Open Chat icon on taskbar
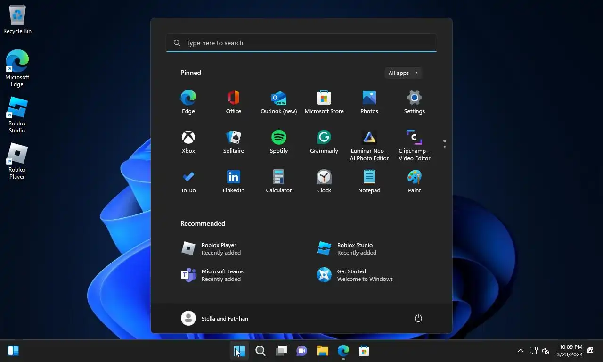 [x=302, y=351]
